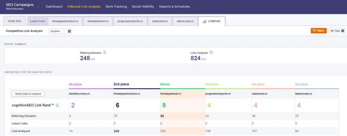This screenshot has width=347, height=136.
Task: Click Referring Domains value 78
Action: point(115,116)
